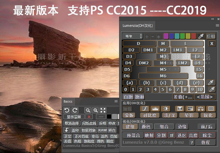Click the ? help button
Screen dimensions: 220x153
coord(192,143)
